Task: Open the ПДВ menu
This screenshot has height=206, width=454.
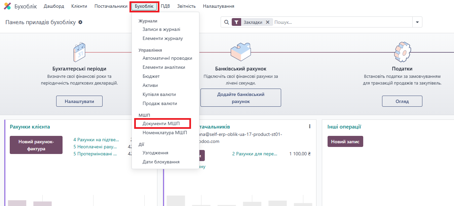Action: (x=165, y=6)
